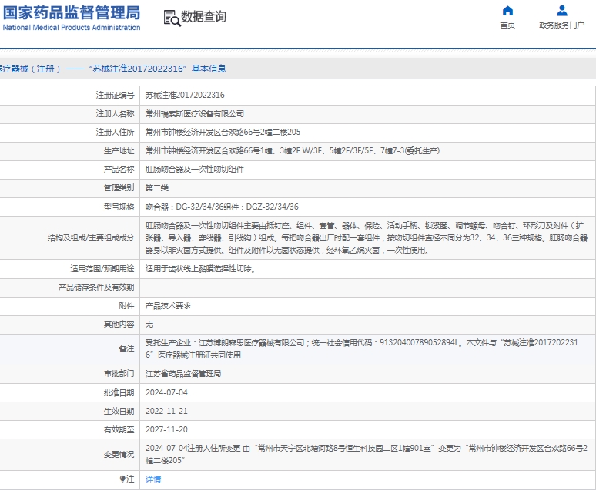Screen dimensions: 596x491
Task: Click the 有效期至 row label
Action: coord(119,429)
